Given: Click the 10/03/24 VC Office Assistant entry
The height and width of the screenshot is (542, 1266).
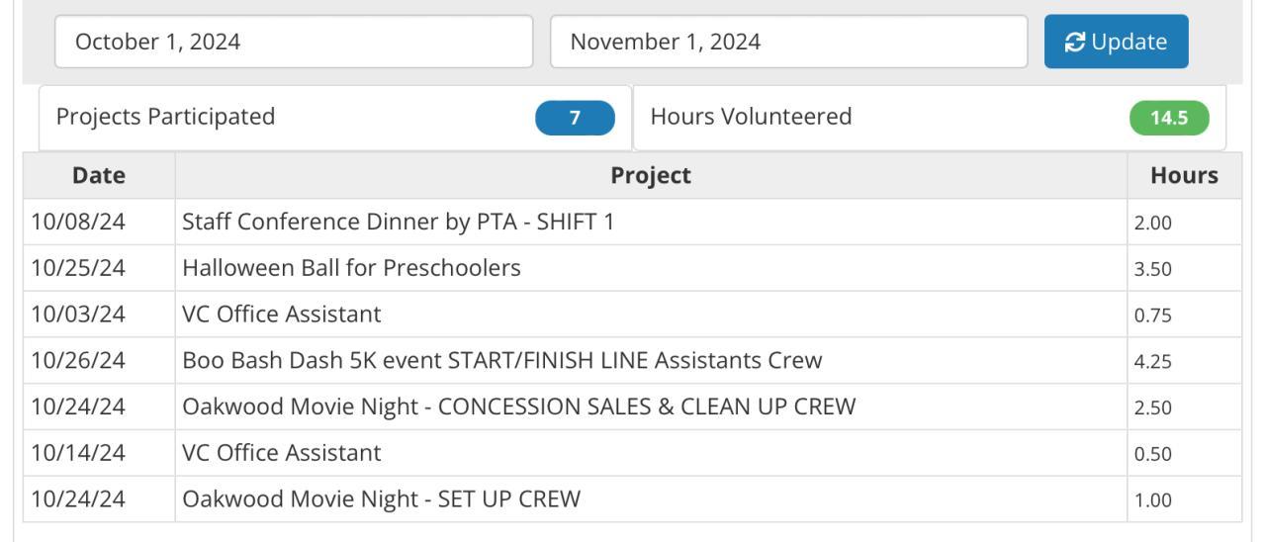Looking at the screenshot, I should tap(282, 315).
